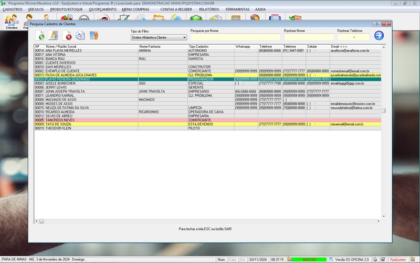Select row TANCREDO NEVES

(207, 120)
